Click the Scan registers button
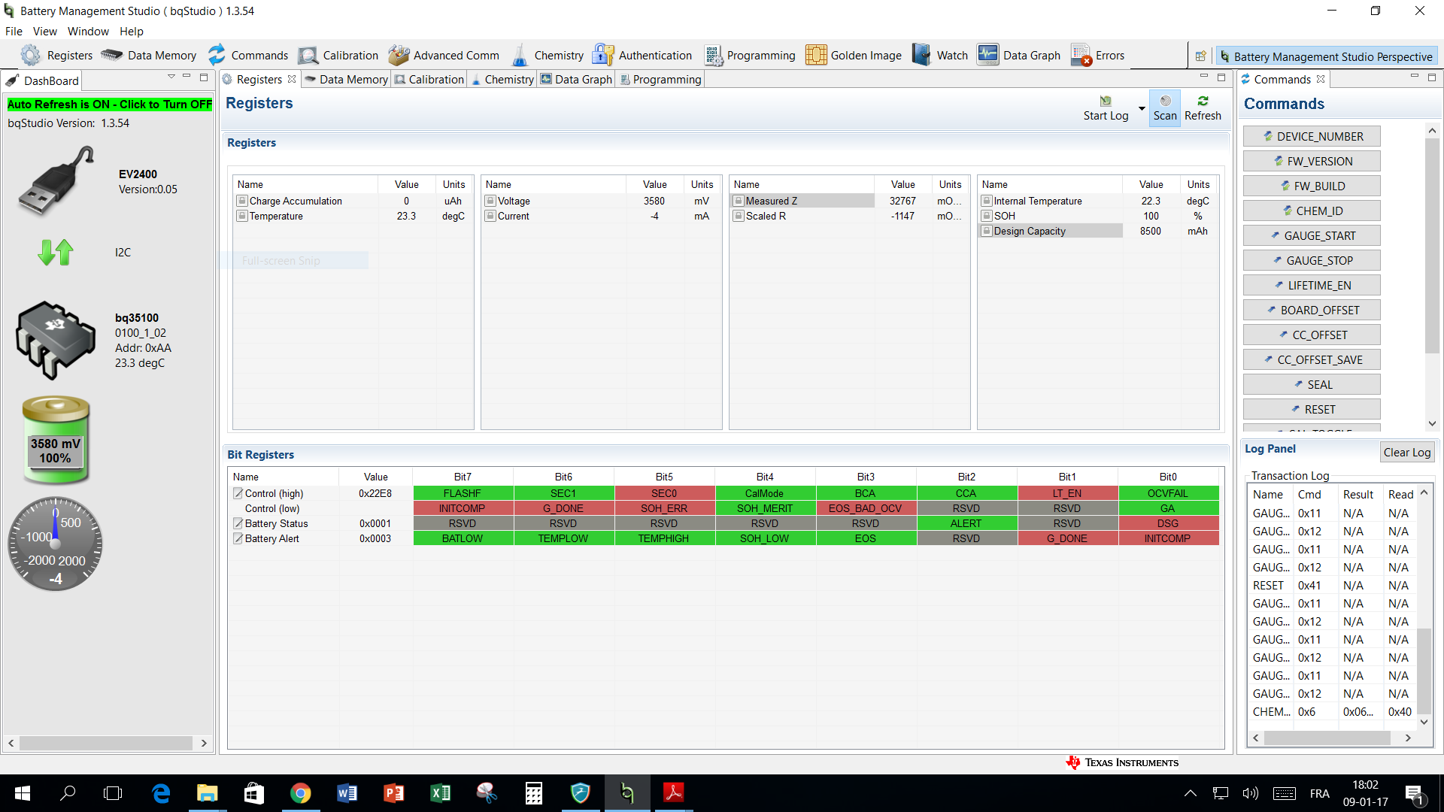Image resolution: width=1444 pixels, height=812 pixels. [1165, 108]
